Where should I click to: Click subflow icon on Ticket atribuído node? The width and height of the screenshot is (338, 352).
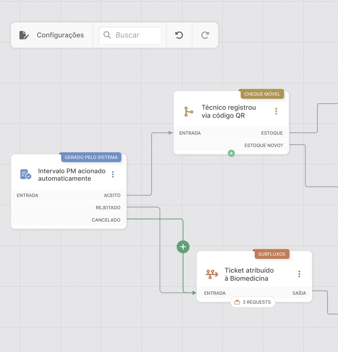(212, 274)
